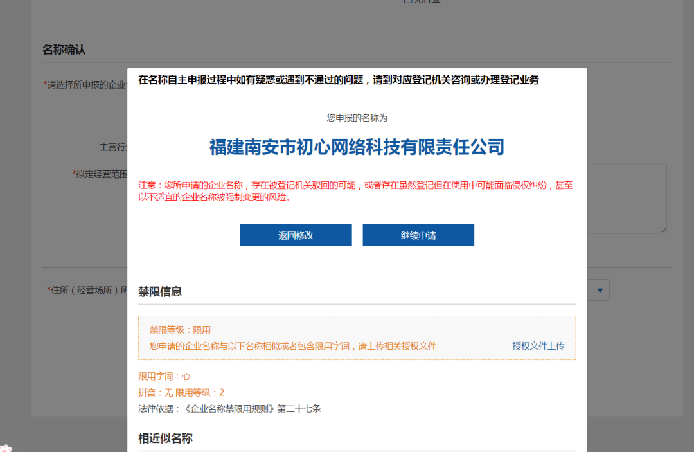Image resolution: width=694 pixels, height=452 pixels.
Task: Grab the text area resize handle
Action: [663, 229]
